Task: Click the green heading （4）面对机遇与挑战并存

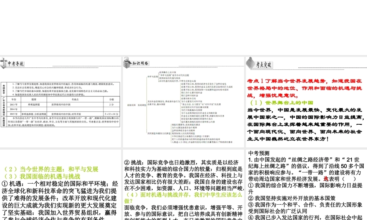Action: [x=183, y=198]
